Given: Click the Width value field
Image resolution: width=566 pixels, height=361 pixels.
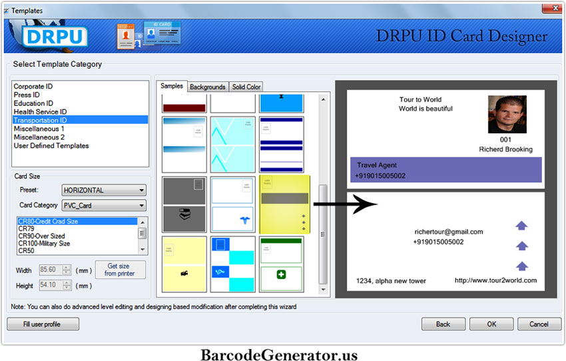Looking at the screenshot, I should pos(51,270).
